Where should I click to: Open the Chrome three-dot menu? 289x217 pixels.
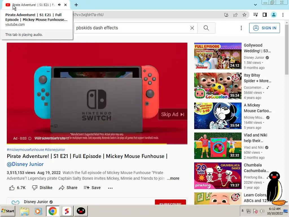point(283,15)
